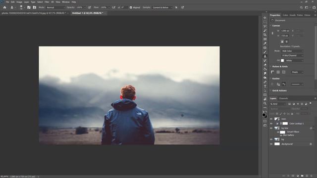Open the Opacity dropdown arrow

pyautogui.click(x=85, y=7)
